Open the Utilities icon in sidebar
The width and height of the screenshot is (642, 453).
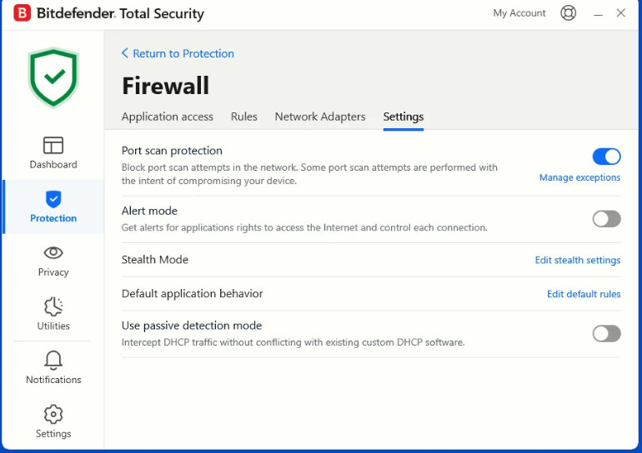pyautogui.click(x=53, y=306)
